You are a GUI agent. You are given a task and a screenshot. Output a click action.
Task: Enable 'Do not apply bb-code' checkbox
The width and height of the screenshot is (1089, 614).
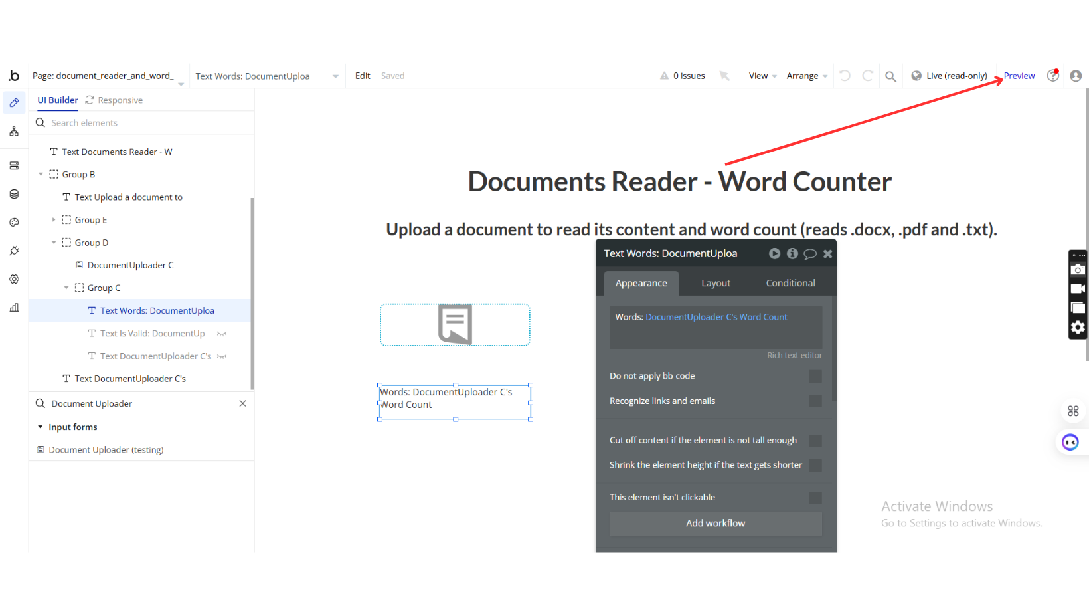[815, 376]
